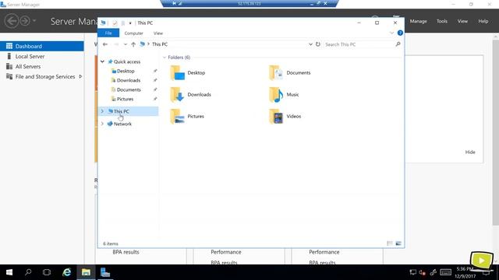Click Server Manager taskbar icon
This screenshot has width=499, height=280.
(105, 272)
